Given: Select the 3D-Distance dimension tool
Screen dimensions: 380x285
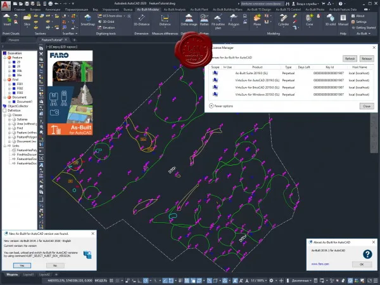Looking at the screenshot, I should (141, 20).
